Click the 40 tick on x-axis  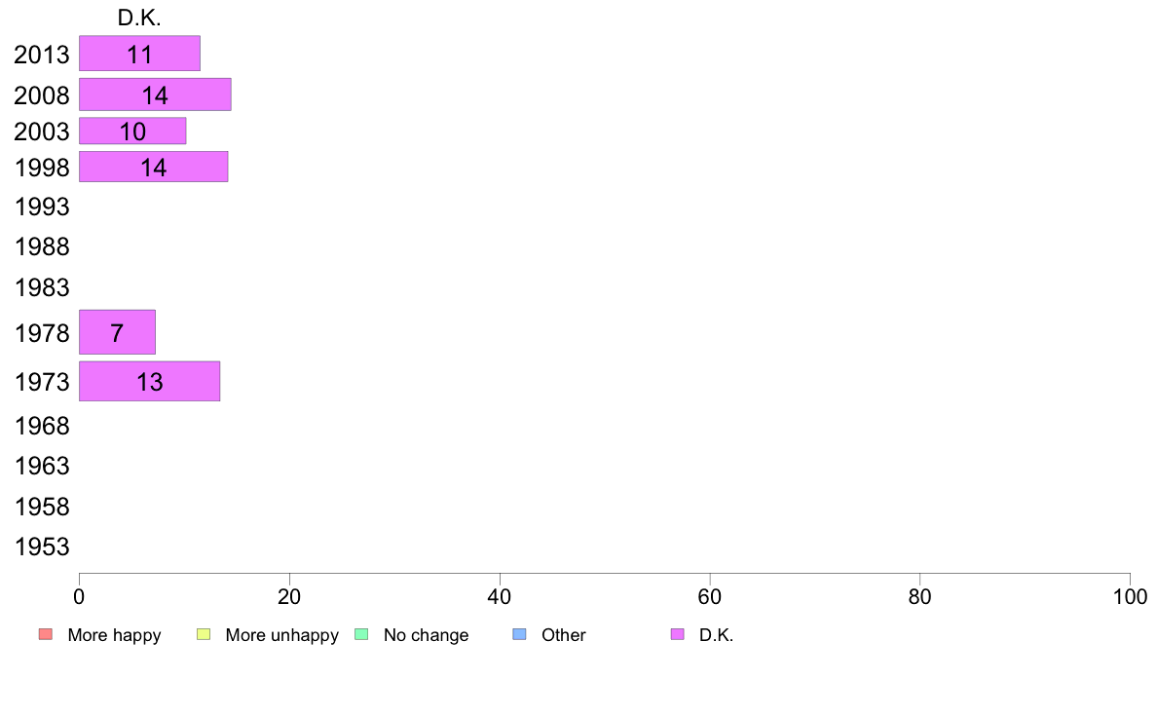pyautogui.click(x=500, y=596)
